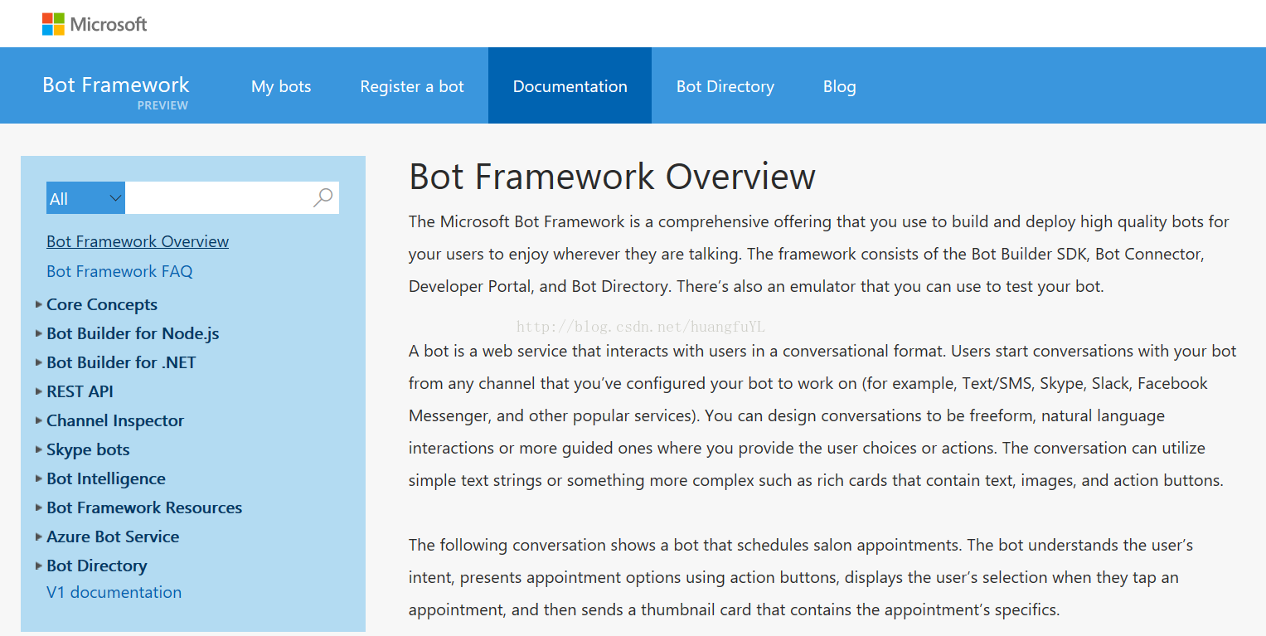Select Bot Directory sidebar label
1266x636 pixels.
tap(97, 566)
